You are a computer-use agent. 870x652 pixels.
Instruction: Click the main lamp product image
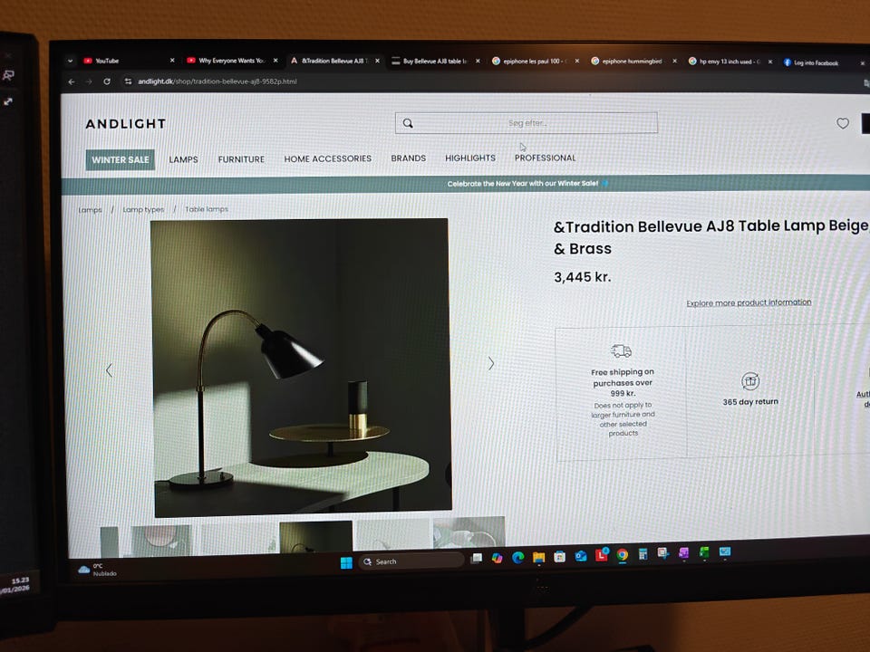301,367
